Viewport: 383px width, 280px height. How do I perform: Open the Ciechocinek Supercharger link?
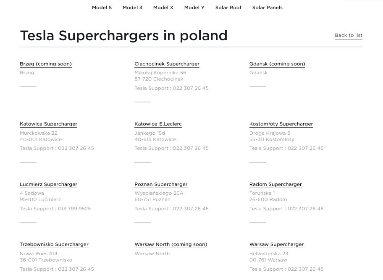tap(167, 64)
